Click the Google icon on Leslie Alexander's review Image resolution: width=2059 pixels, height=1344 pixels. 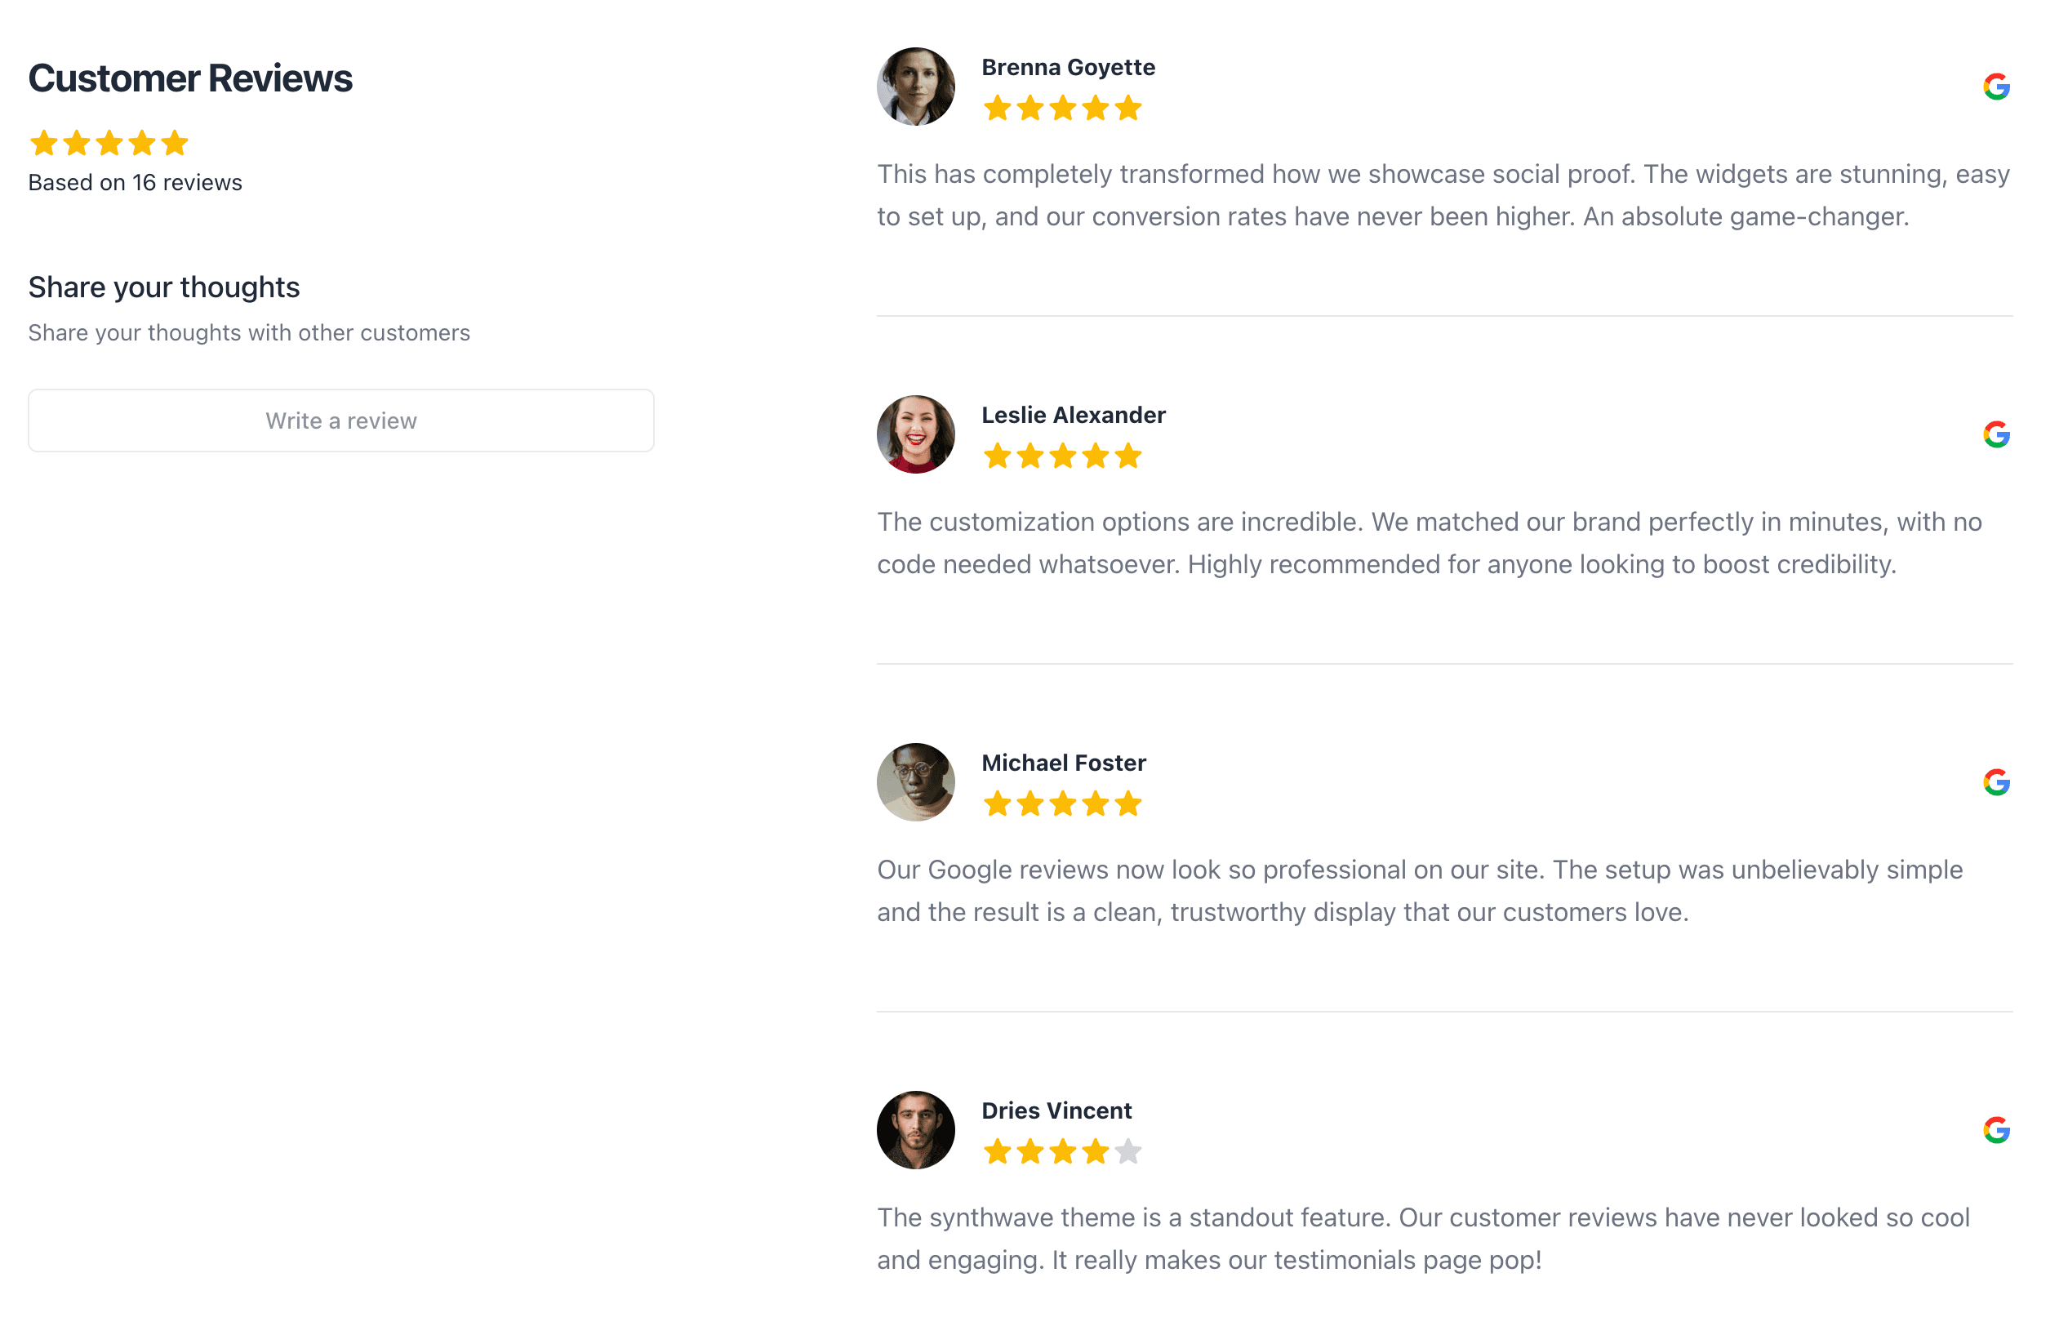[x=1996, y=435]
